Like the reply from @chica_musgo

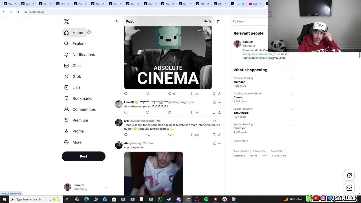(170, 112)
